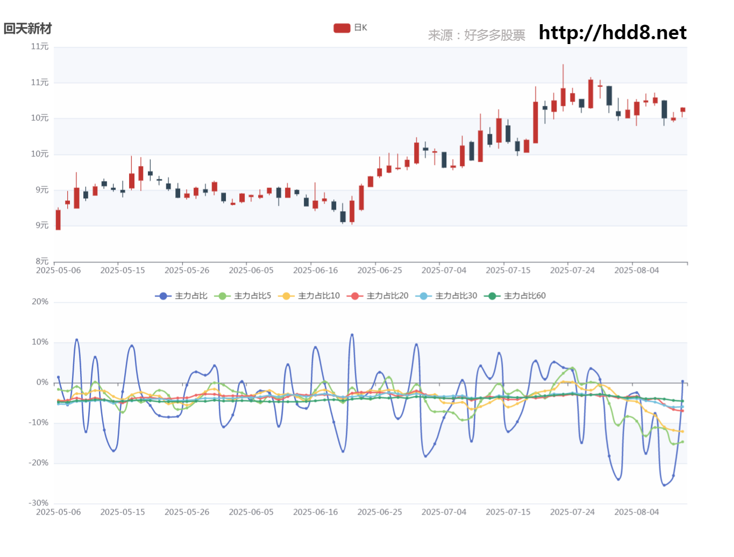Click 2025-05-06 under the candlestick chart
This screenshot has width=734, height=557.
pyautogui.click(x=59, y=271)
